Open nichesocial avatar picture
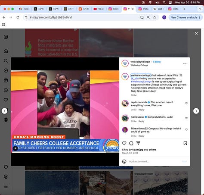 (x=125, y=118)
